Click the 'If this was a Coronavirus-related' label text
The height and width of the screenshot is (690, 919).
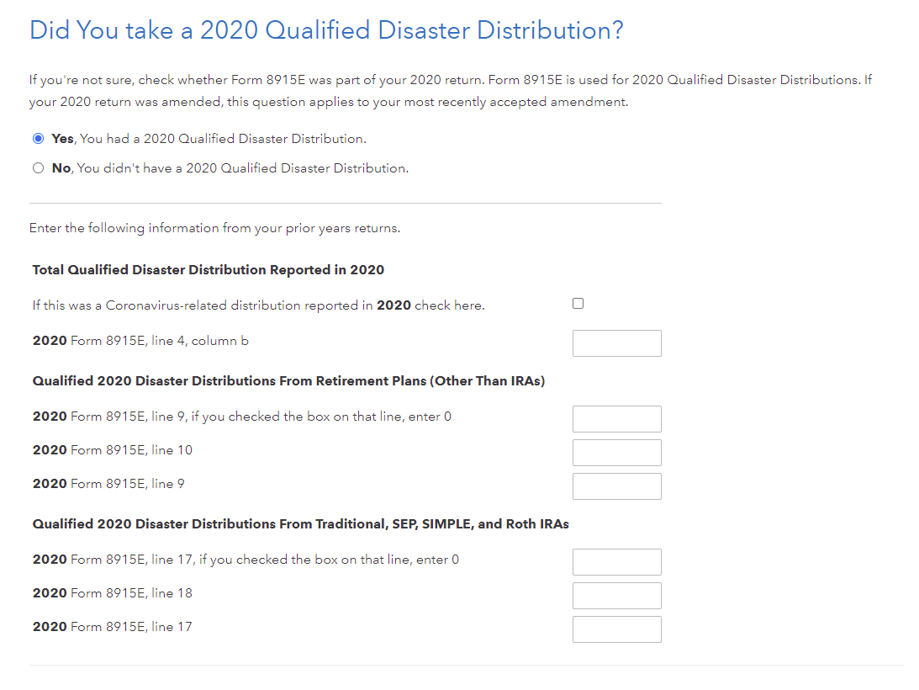pyautogui.click(x=258, y=305)
